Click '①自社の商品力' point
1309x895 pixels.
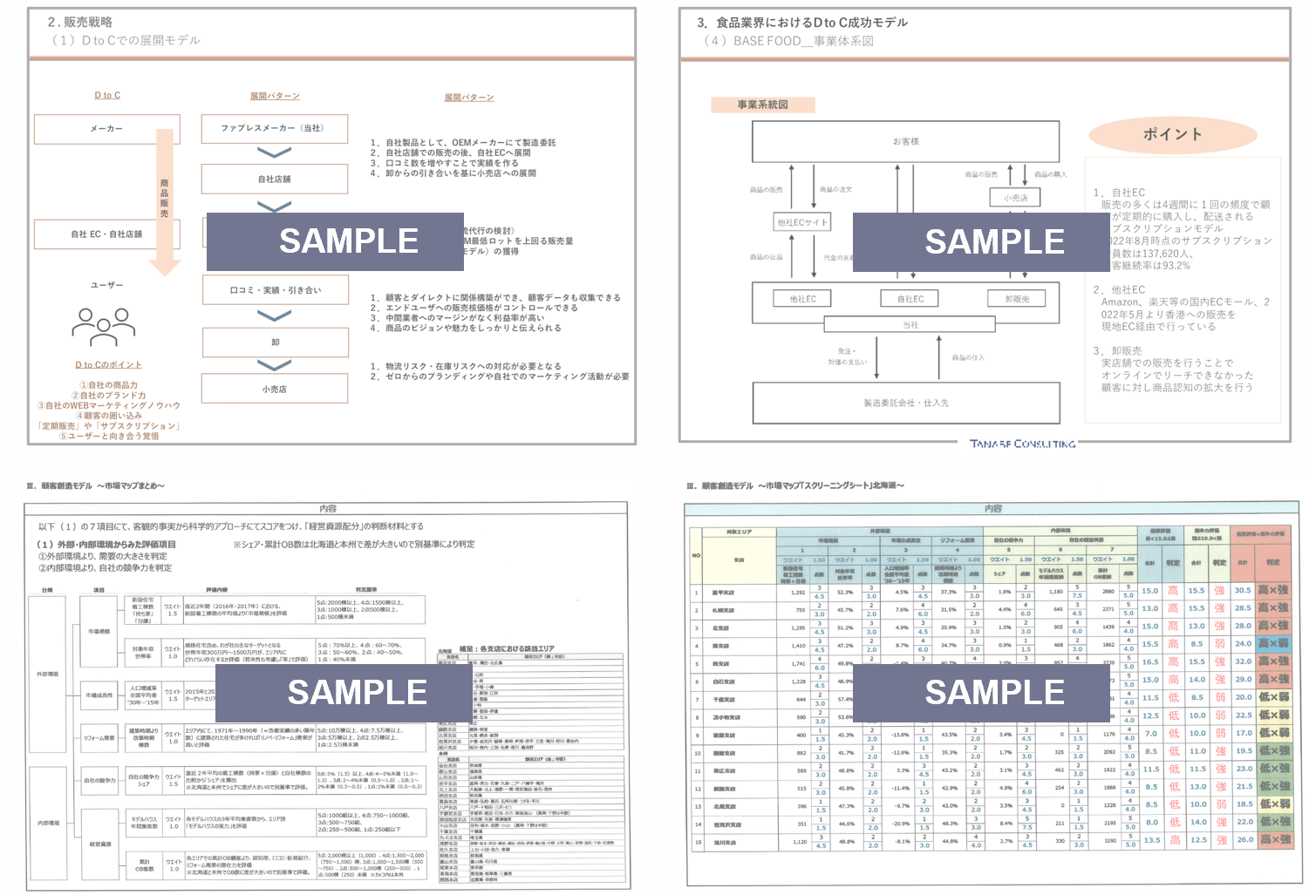point(108,385)
